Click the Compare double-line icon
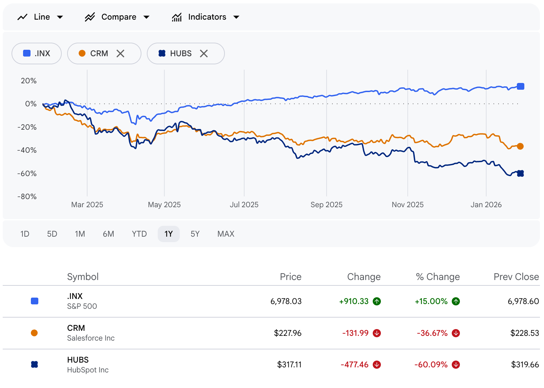 [90, 17]
